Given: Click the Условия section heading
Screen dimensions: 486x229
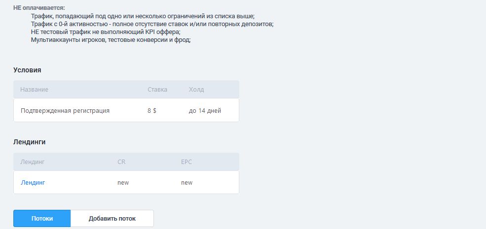Looking at the screenshot, I should [27, 70].
